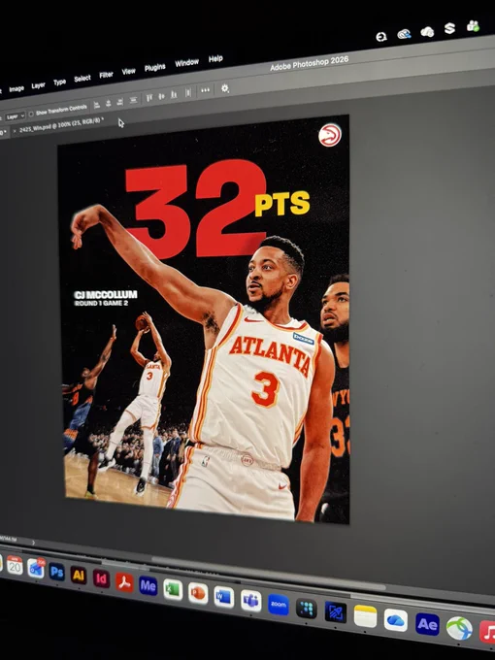Click the Hawks logo on the canvas
495x660 pixels.
[330, 135]
